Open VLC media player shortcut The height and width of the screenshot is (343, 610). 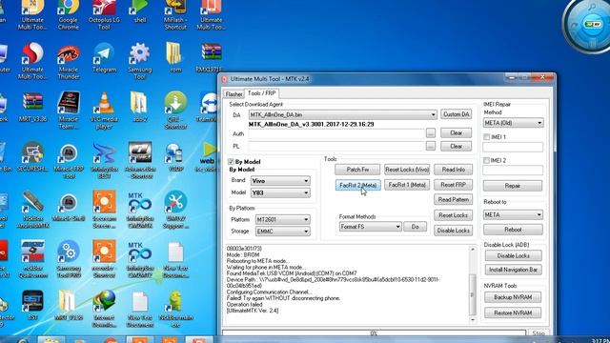pos(104,111)
